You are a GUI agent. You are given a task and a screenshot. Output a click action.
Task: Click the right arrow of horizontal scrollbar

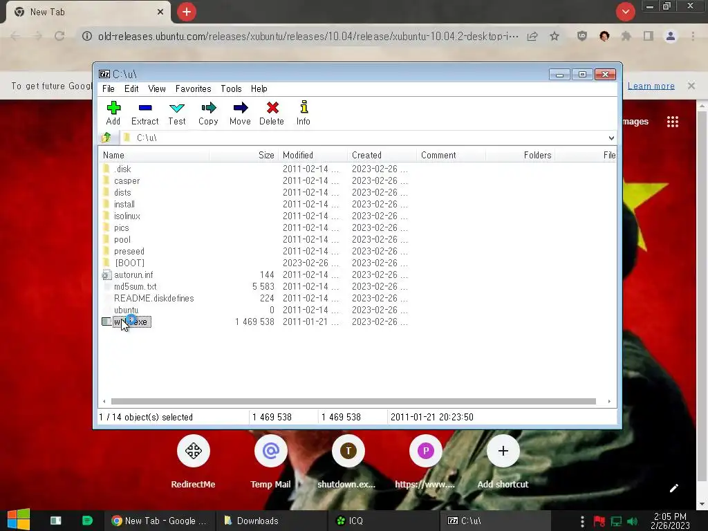609,401
